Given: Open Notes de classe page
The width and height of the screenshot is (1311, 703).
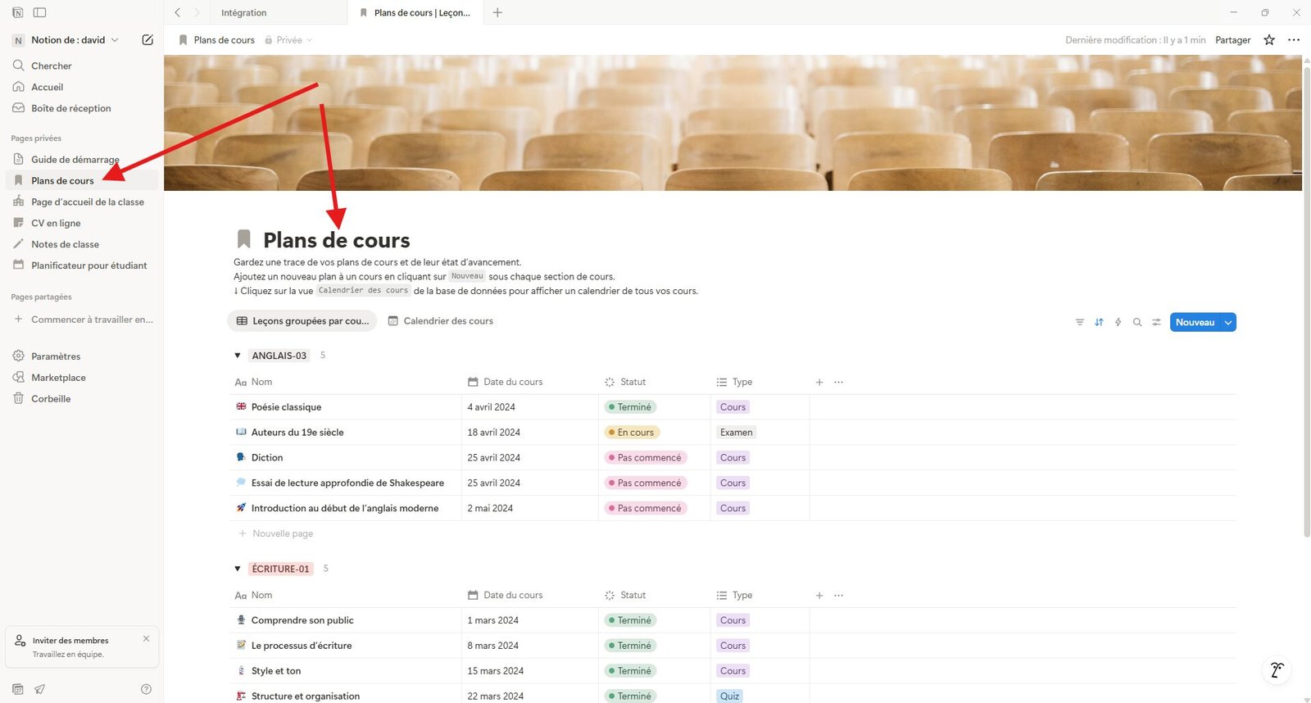Looking at the screenshot, I should [82, 244].
